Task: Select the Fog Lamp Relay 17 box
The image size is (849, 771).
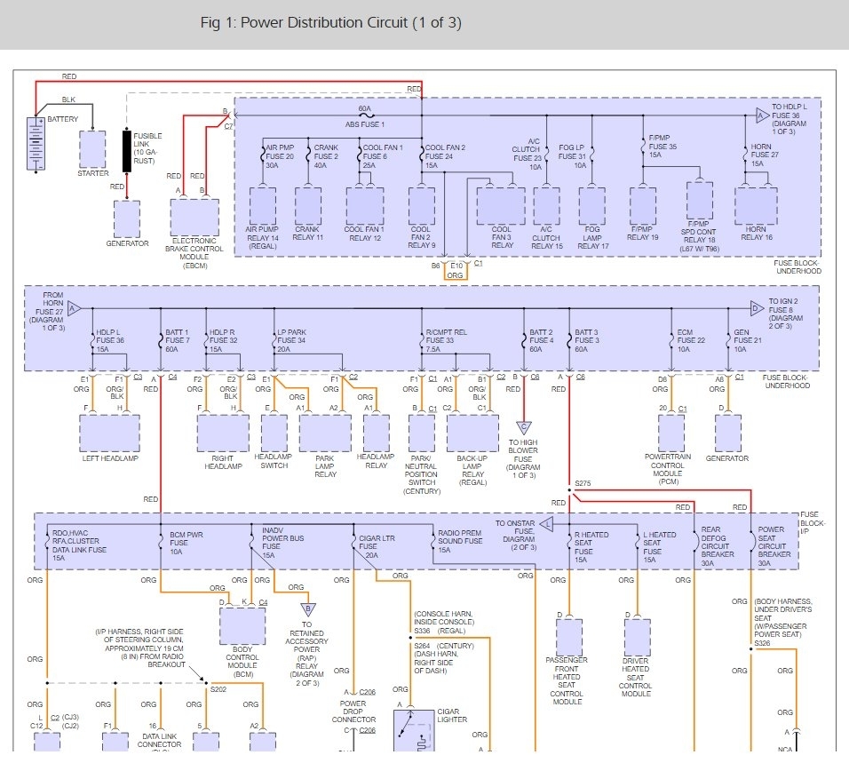Action: click(592, 206)
